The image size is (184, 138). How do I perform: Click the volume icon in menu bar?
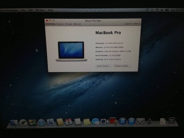click(x=161, y=10)
